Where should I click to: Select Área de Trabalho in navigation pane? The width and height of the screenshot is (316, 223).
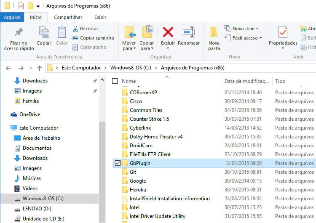point(41,138)
